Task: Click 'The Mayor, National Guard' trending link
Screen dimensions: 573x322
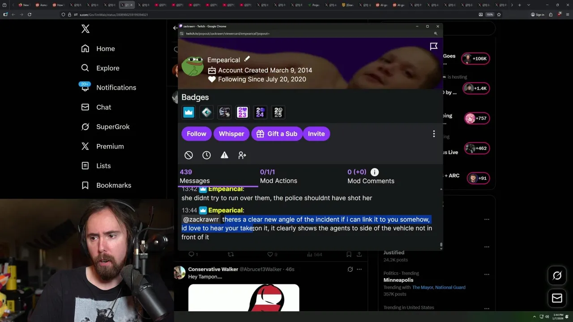Action: click(439, 287)
